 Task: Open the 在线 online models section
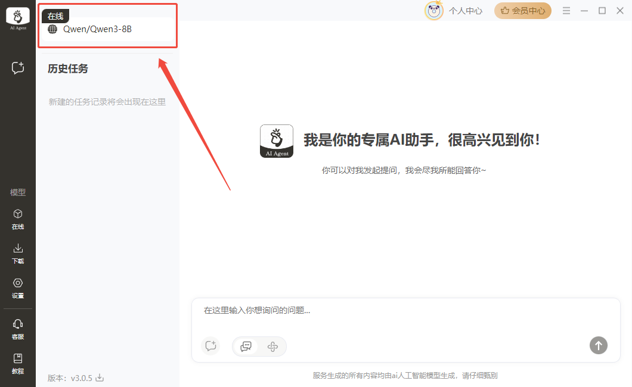tap(18, 219)
